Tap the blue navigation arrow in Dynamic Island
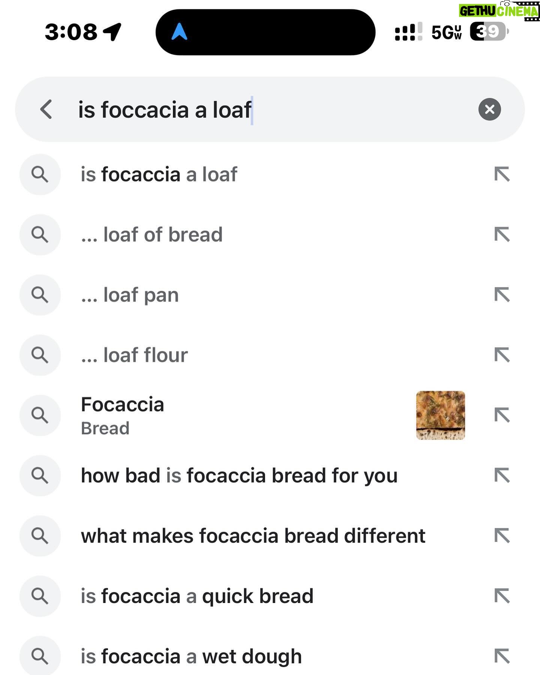Screen dimensions: 540x675 [179, 32]
